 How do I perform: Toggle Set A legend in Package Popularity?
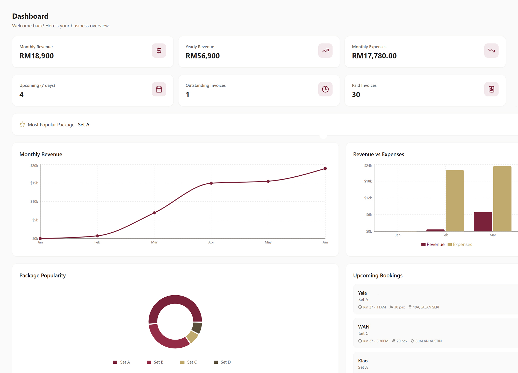pyautogui.click(x=121, y=362)
